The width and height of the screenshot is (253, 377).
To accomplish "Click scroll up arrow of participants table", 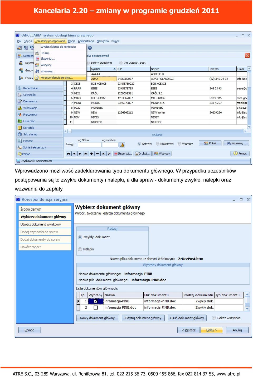I will tap(249, 69).
